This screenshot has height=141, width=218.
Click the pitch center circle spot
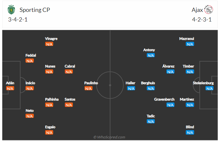pyautogui.click(x=110, y=85)
